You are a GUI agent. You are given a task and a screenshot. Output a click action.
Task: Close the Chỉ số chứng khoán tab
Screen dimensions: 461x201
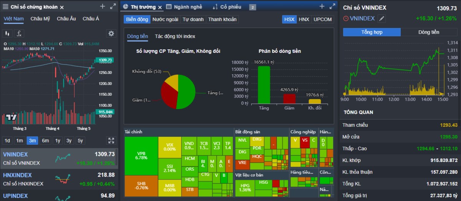click(62, 7)
